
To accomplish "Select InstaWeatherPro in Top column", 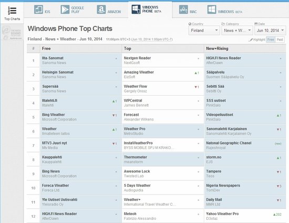I will point(138,143).
